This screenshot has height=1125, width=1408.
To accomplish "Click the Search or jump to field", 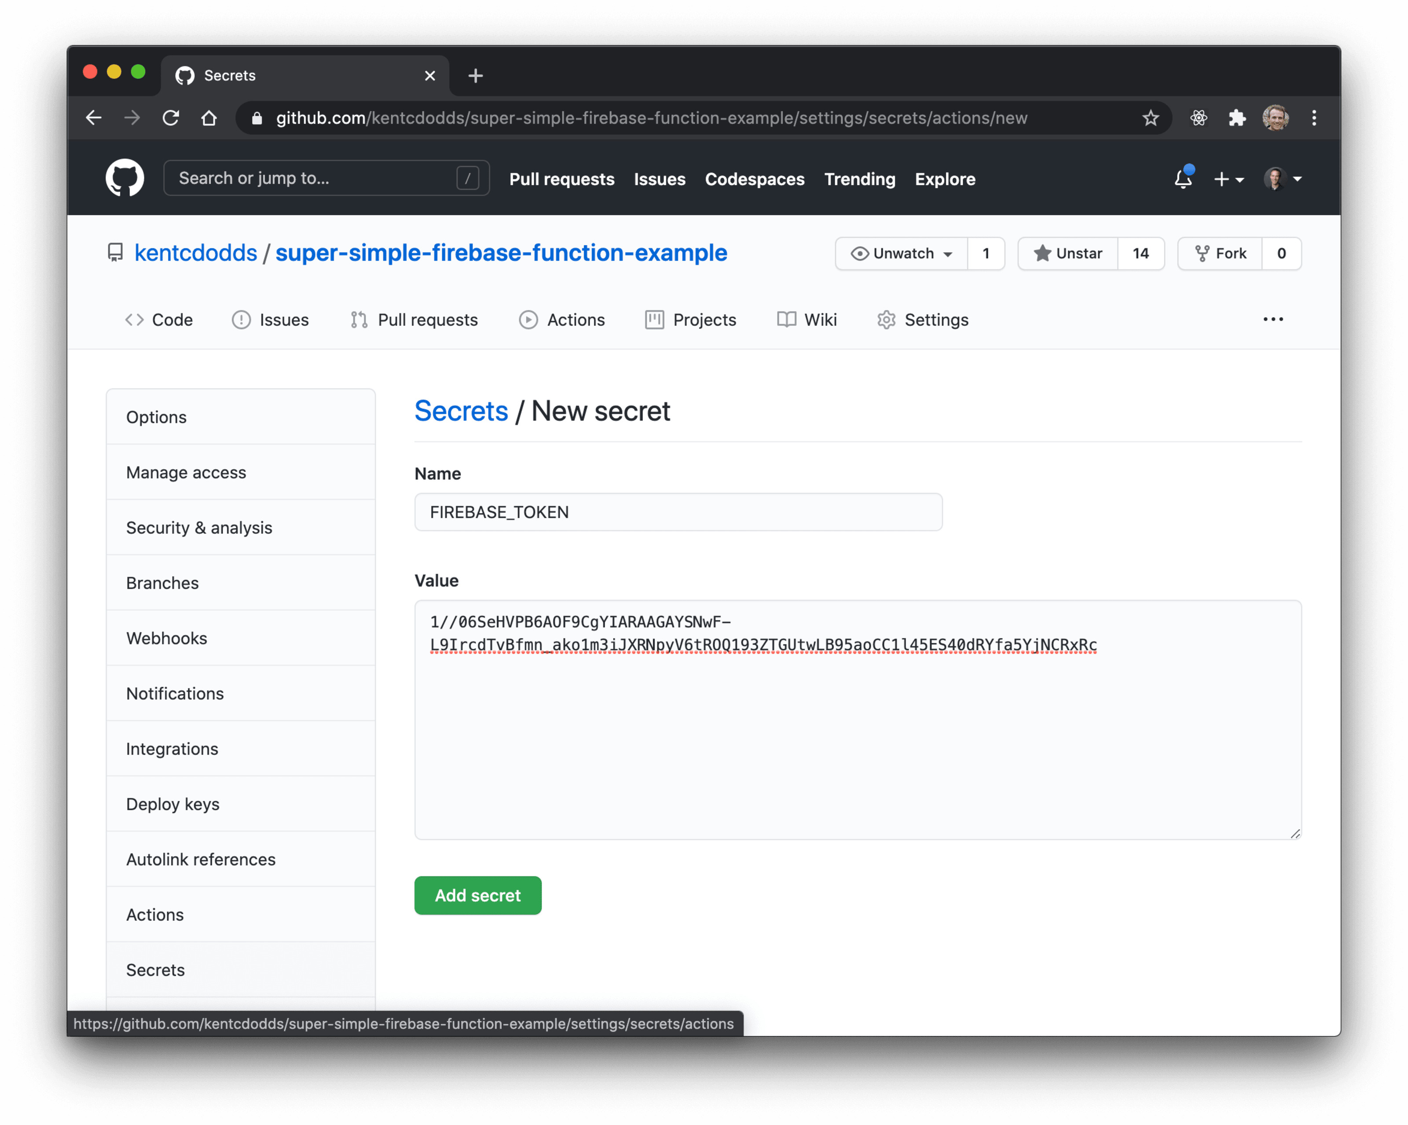I will pos(326,178).
